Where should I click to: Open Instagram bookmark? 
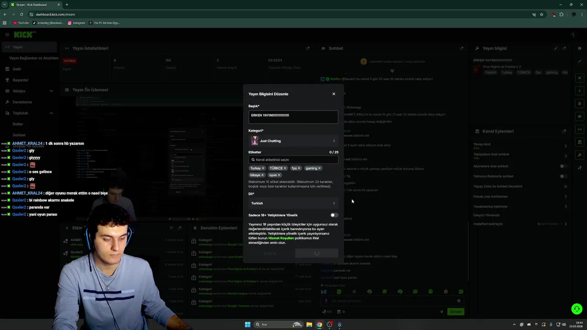pyautogui.click(x=77, y=23)
